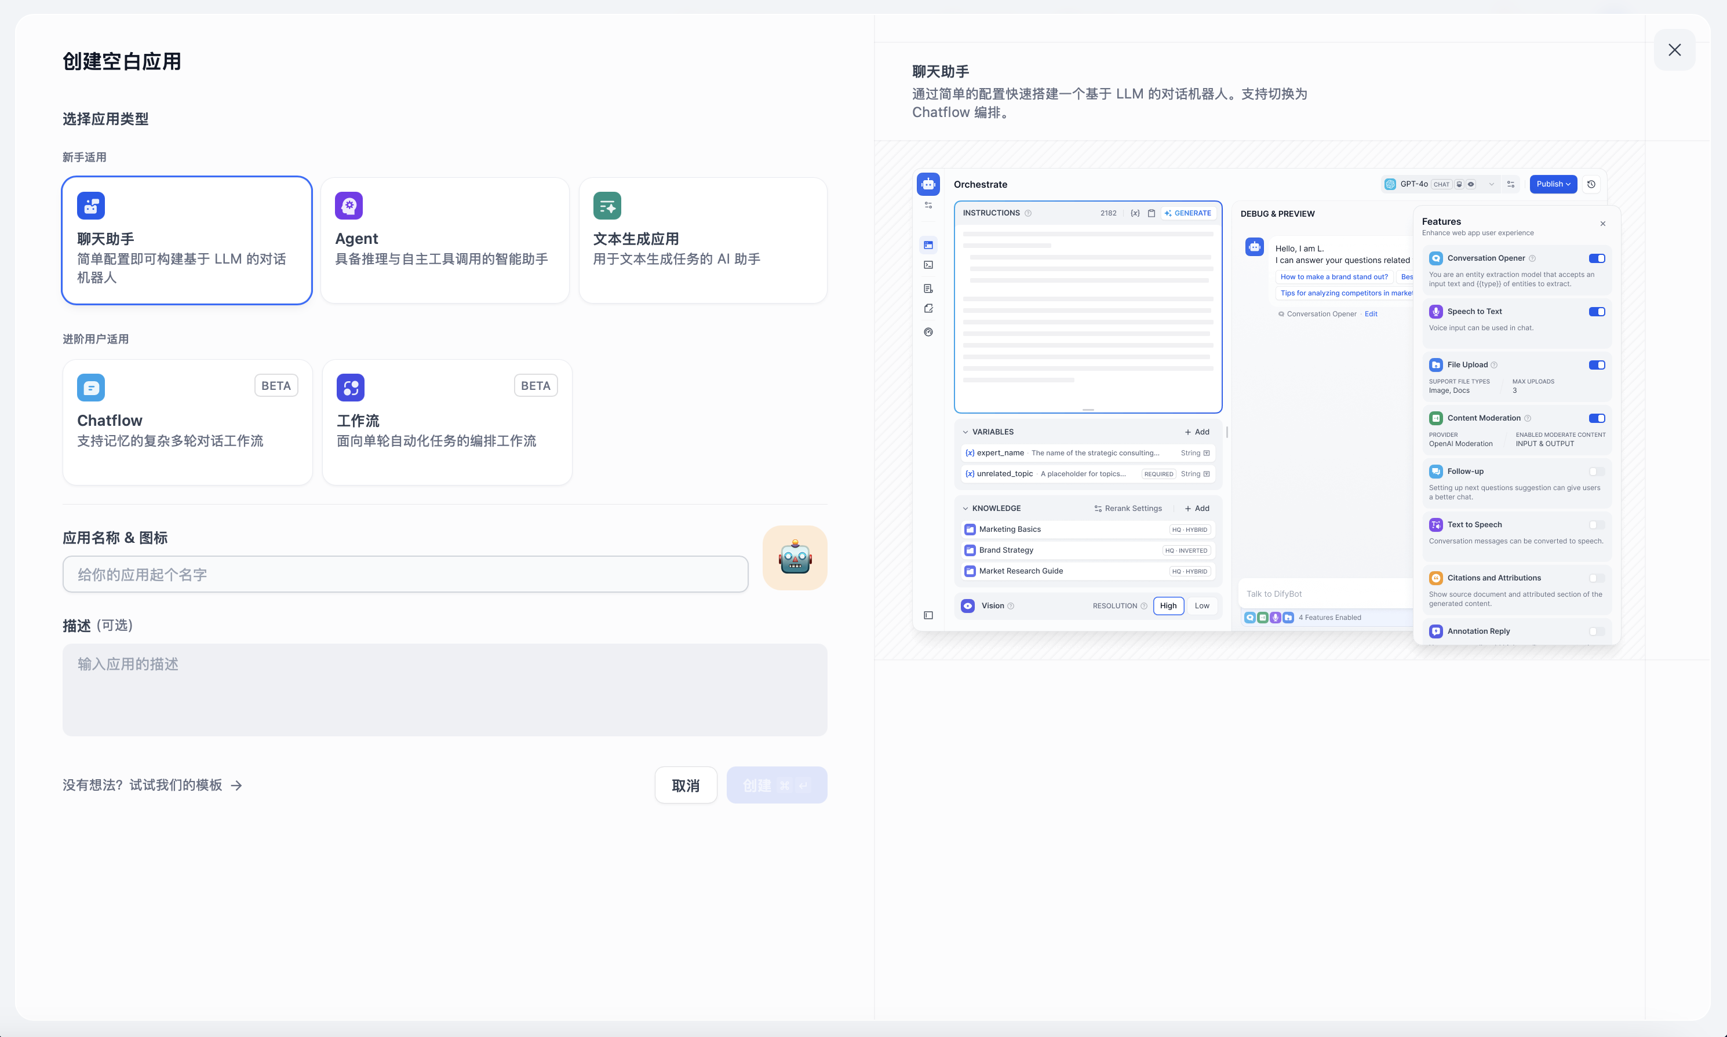1727x1037 pixels.
Task: Click the Chatflow app type icon
Action: point(91,388)
